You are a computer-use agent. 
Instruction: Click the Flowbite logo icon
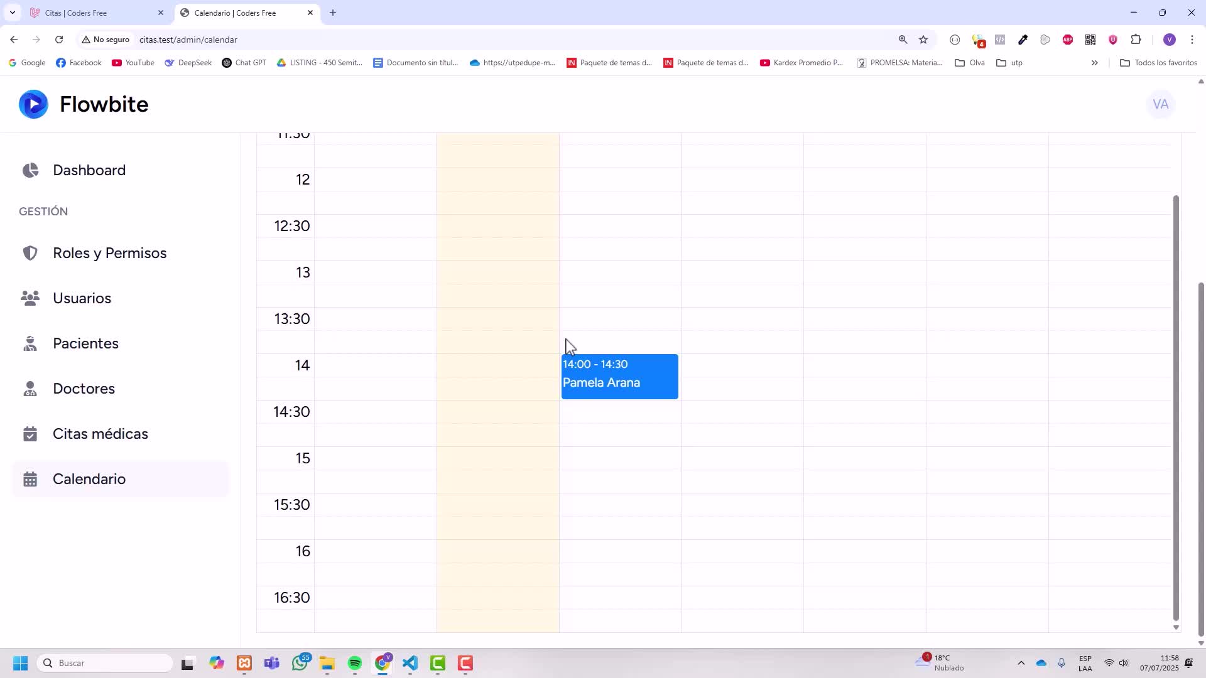(x=33, y=104)
